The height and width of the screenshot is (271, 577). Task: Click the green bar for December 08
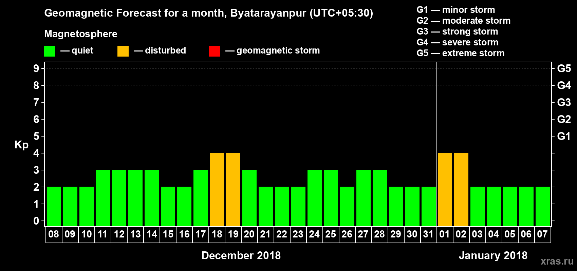pyautogui.click(x=54, y=206)
